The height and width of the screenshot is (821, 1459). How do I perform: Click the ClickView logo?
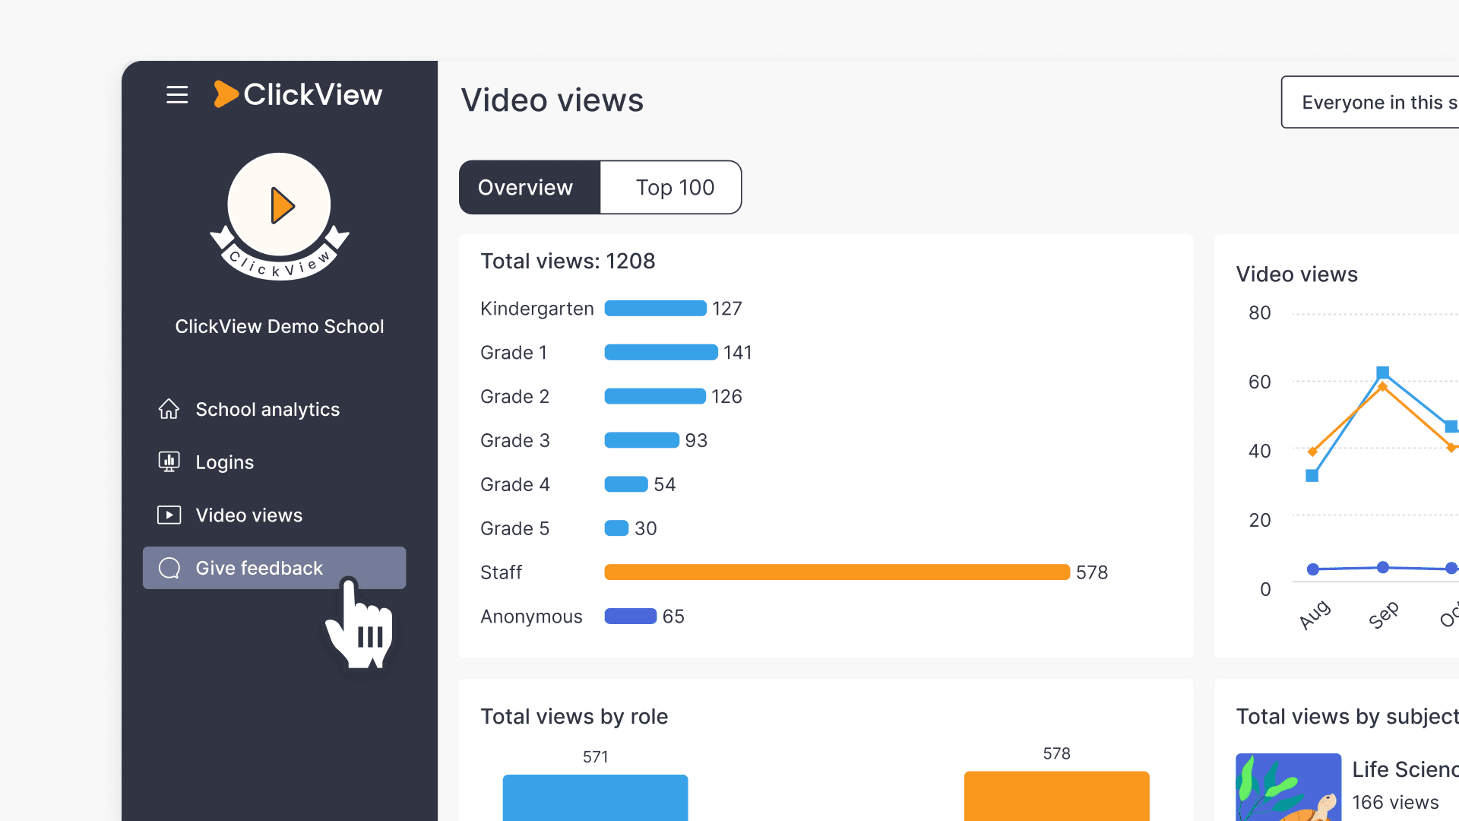pyautogui.click(x=298, y=94)
